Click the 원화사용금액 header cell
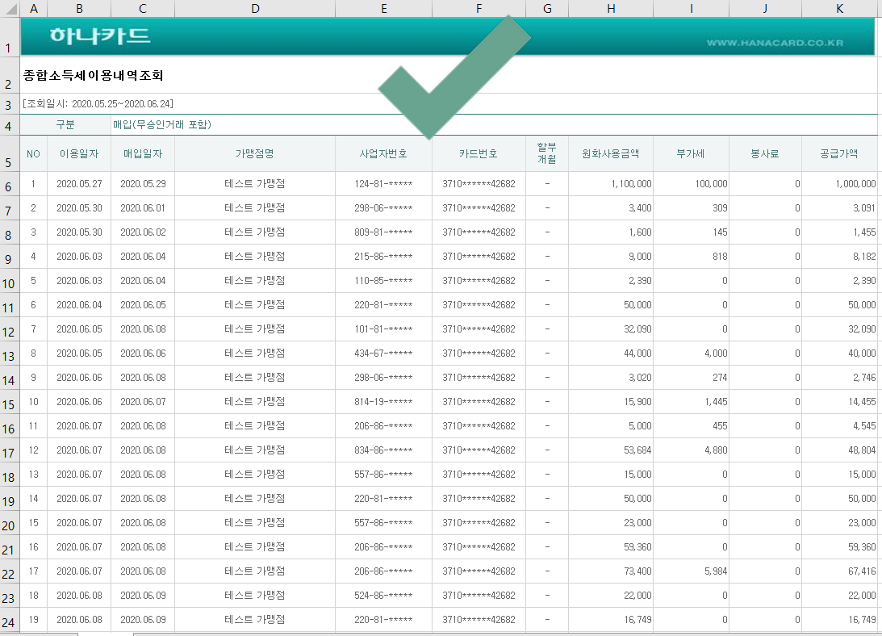 (x=610, y=153)
